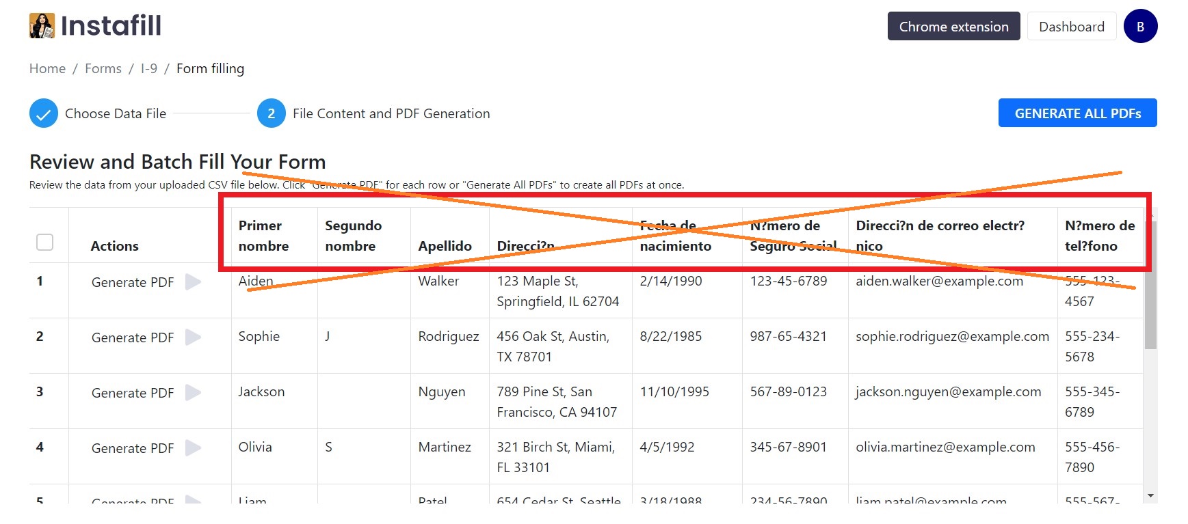Click play arrow for row 1 Aiden
Viewport: 1188px width, 524px height.
pyautogui.click(x=193, y=282)
